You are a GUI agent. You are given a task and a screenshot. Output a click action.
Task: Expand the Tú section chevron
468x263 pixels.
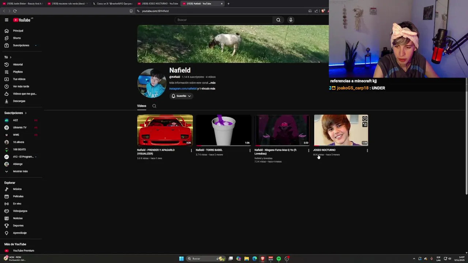(x=10, y=57)
